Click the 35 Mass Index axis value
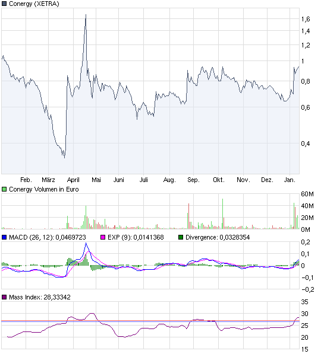The width and height of the screenshot is (324, 354). [305, 302]
